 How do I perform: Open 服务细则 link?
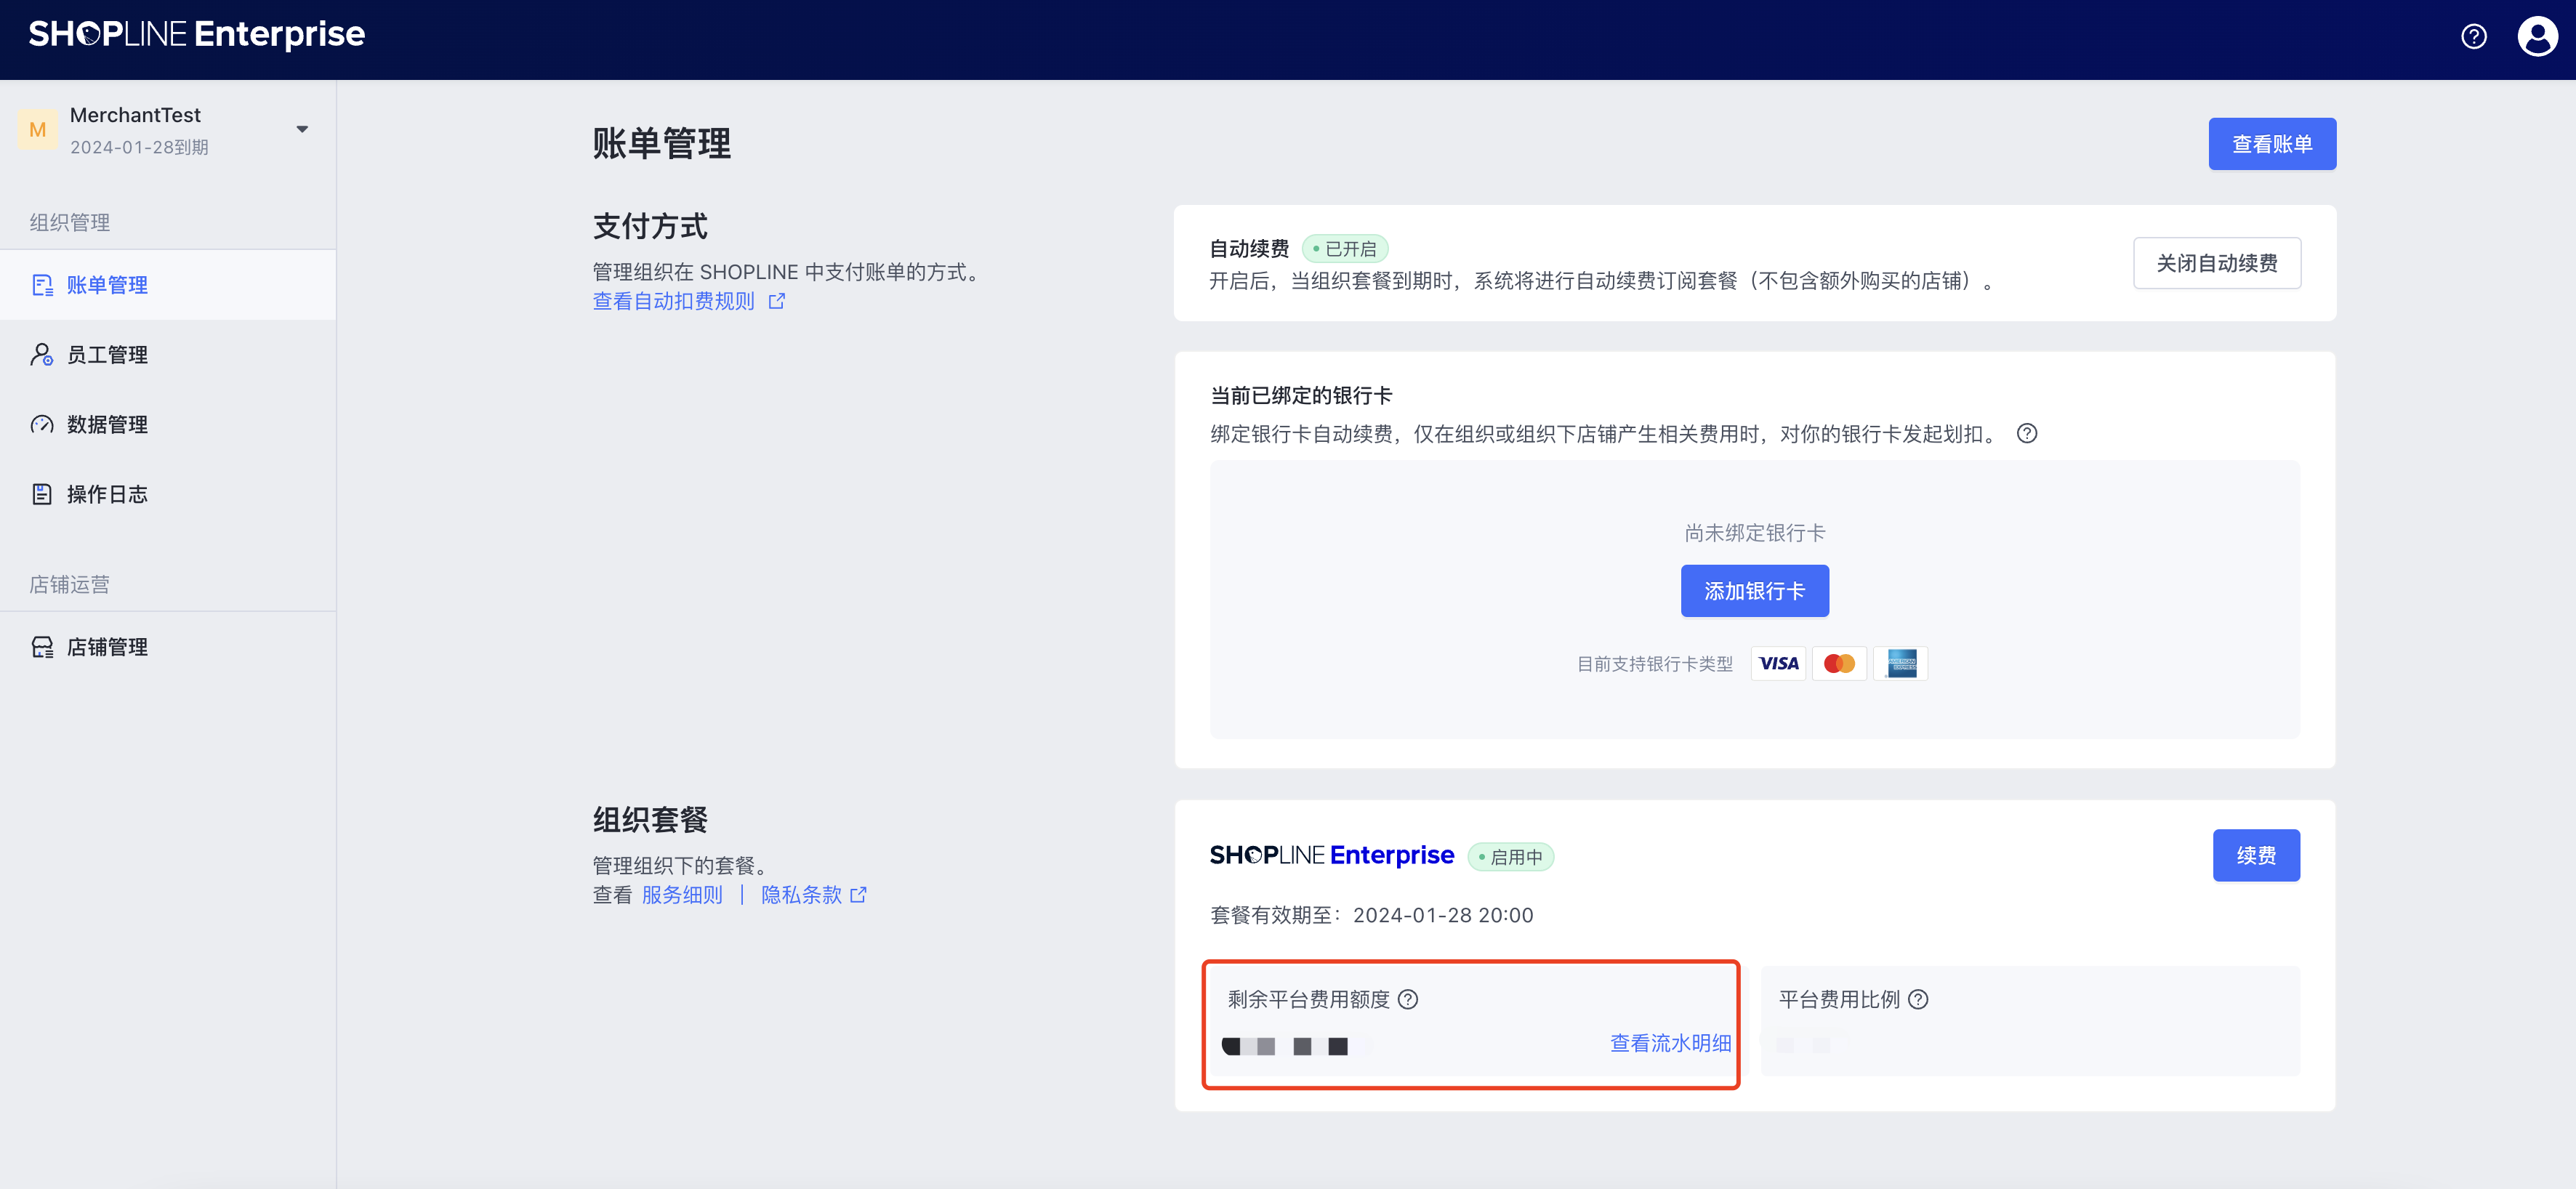pos(682,895)
